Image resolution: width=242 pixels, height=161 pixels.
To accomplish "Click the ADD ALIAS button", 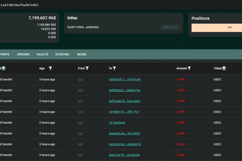I will click(170, 27).
